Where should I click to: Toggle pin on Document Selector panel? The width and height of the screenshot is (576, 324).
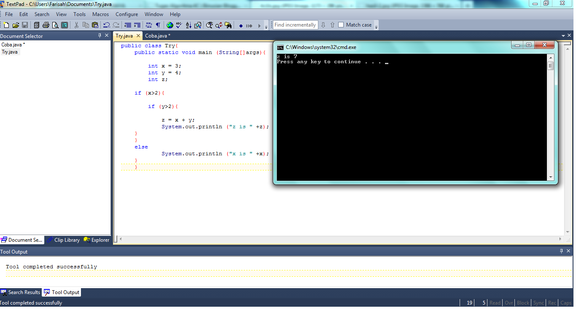pyautogui.click(x=100, y=36)
